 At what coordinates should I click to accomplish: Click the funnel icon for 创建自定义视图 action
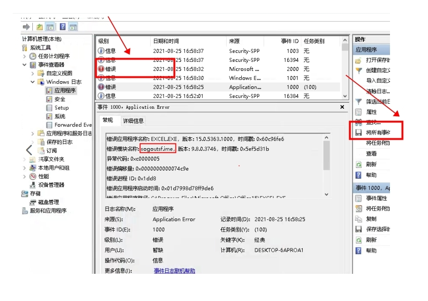point(359,71)
